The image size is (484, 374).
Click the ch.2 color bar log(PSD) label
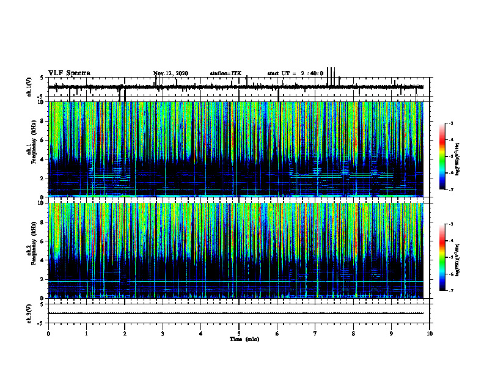458,260
